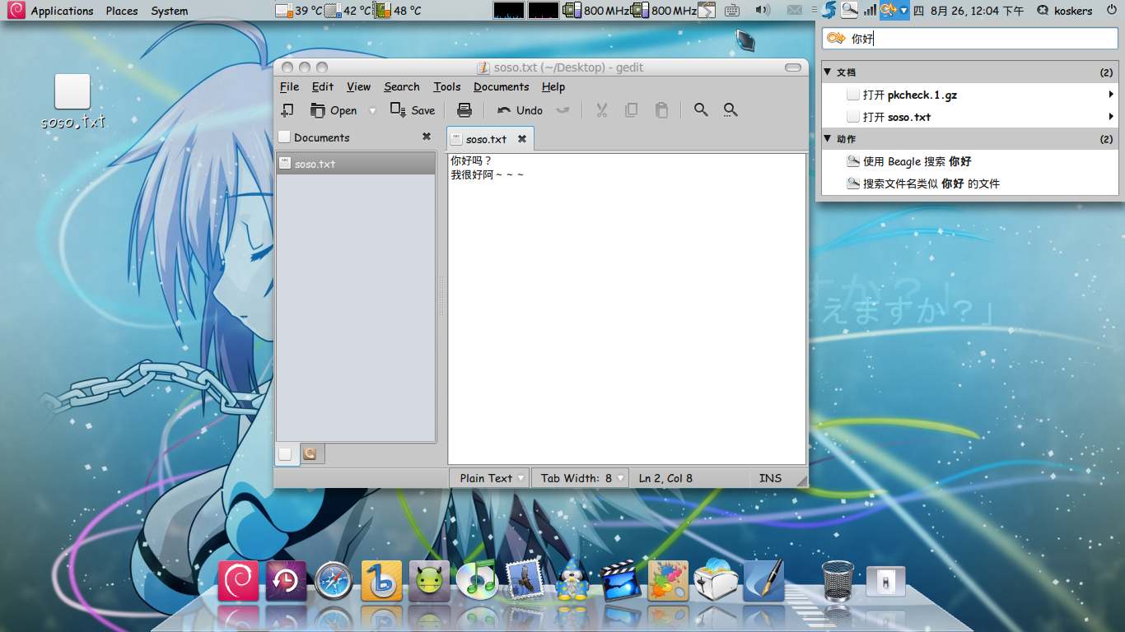Create a new document in gedit toolbar
The height and width of the screenshot is (632, 1125).
287,110
